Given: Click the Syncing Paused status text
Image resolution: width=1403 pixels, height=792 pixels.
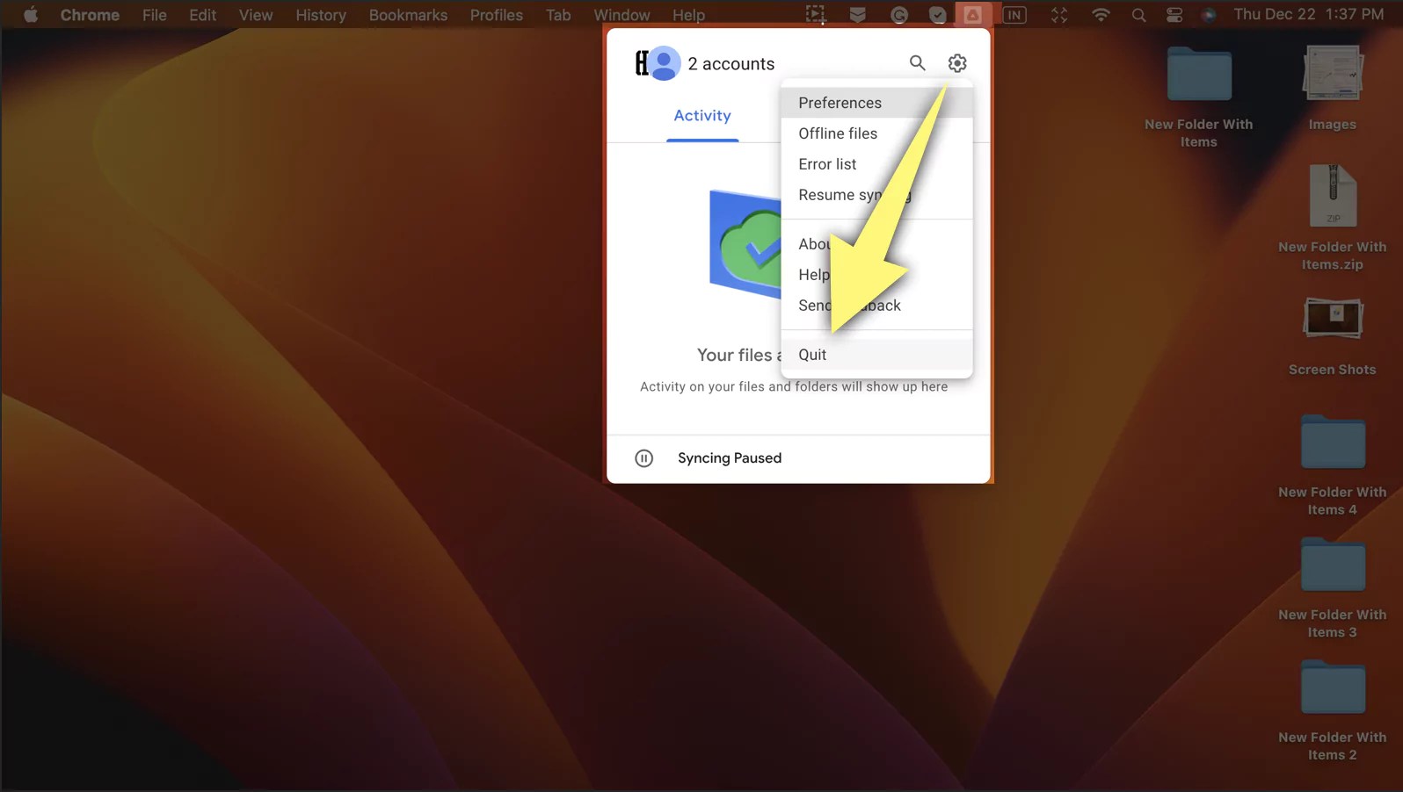Looking at the screenshot, I should pos(730,458).
